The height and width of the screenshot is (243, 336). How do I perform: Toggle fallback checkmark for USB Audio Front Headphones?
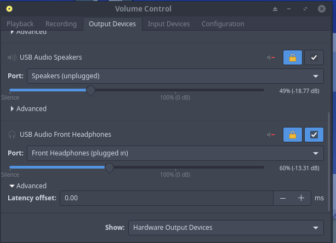[x=314, y=135]
